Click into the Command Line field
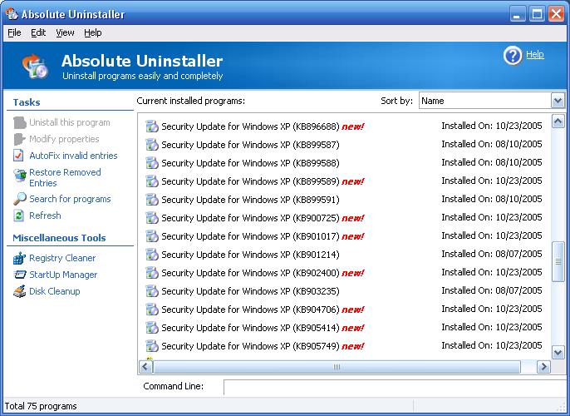The image size is (570, 416). tap(395, 387)
